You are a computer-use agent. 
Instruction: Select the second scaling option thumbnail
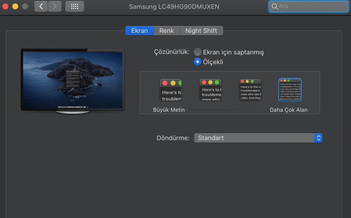(x=210, y=90)
